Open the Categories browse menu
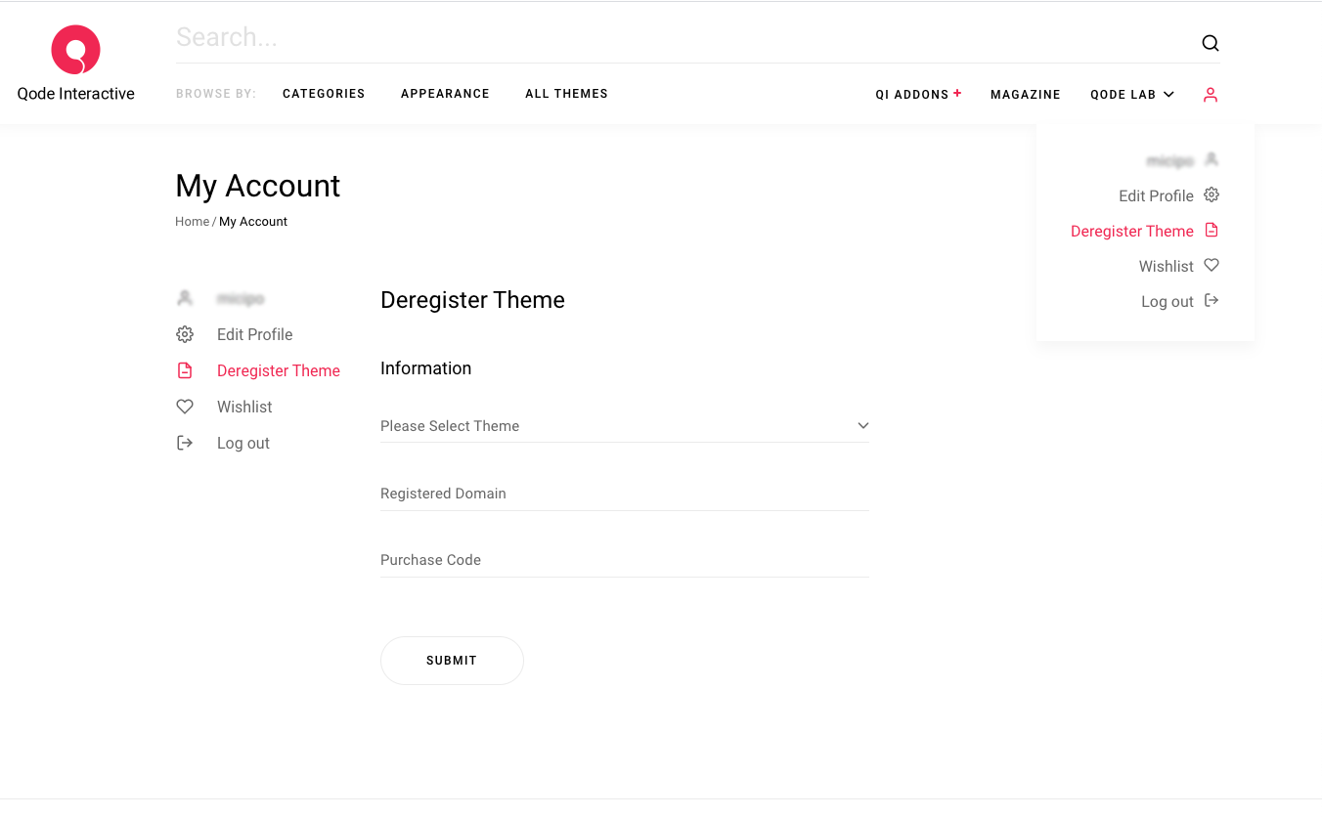The image size is (1322, 818). click(324, 94)
